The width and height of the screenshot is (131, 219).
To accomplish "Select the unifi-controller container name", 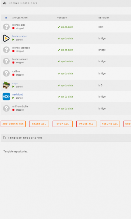I will [20, 106].
